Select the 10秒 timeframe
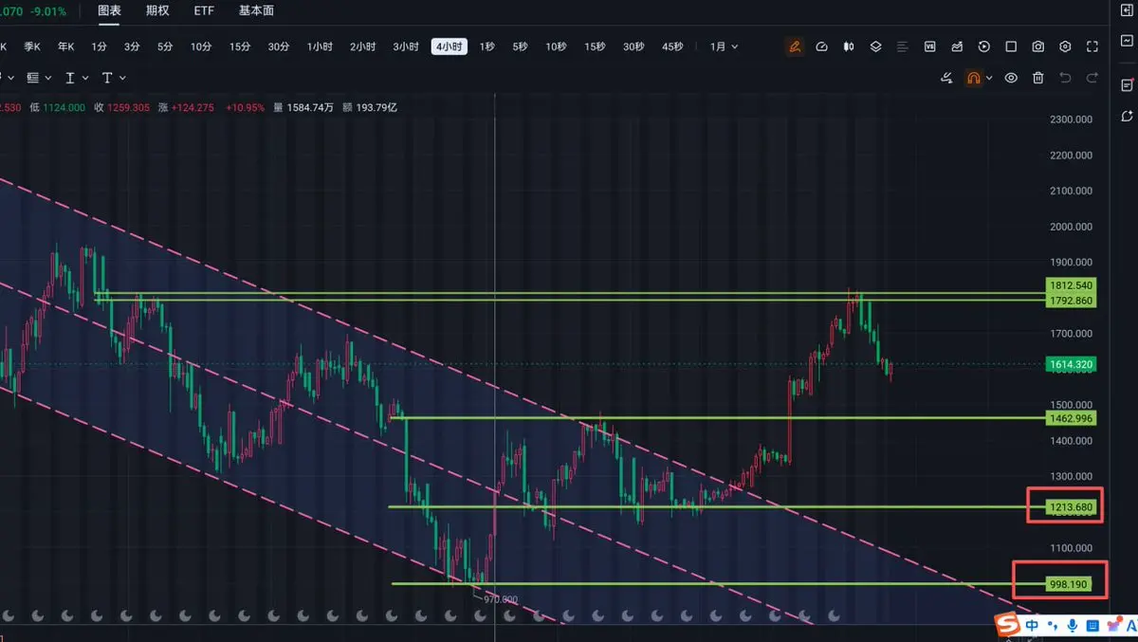 tap(556, 46)
